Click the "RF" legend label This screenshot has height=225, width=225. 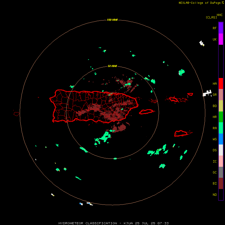(214, 28)
